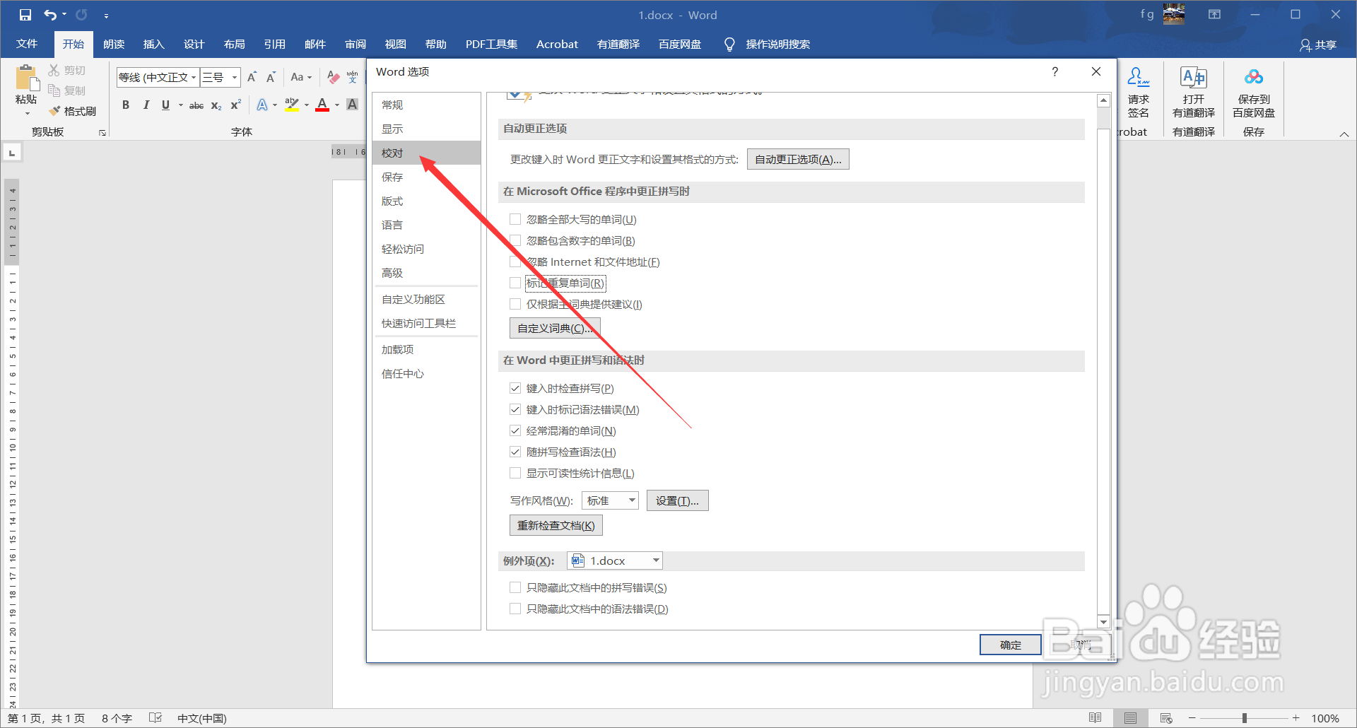Apply underline formatting
The width and height of the screenshot is (1357, 728).
pyautogui.click(x=165, y=105)
